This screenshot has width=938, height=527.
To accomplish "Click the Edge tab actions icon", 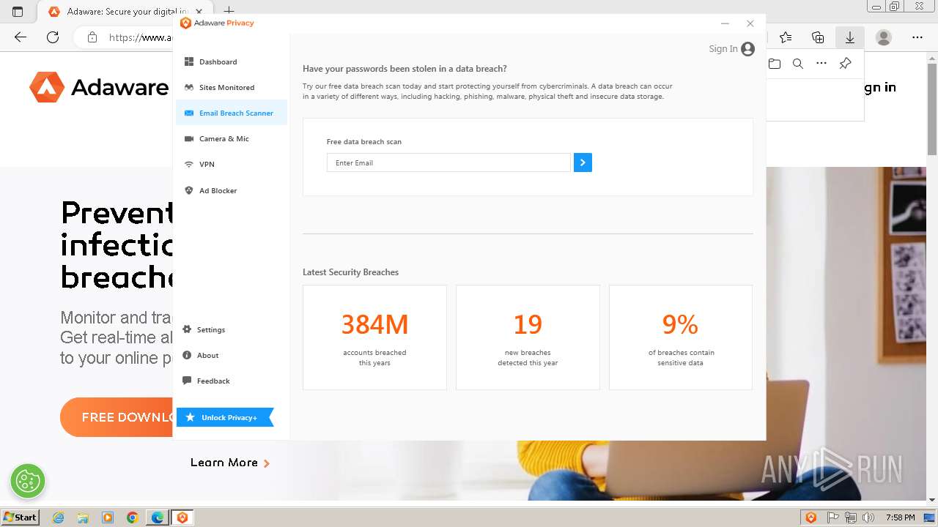I will click(x=18, y=12).
